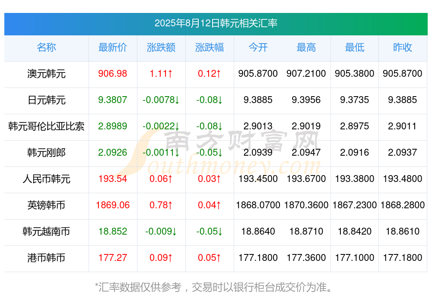
Task: Click low value 1867.2300
Action: [355, 205]
